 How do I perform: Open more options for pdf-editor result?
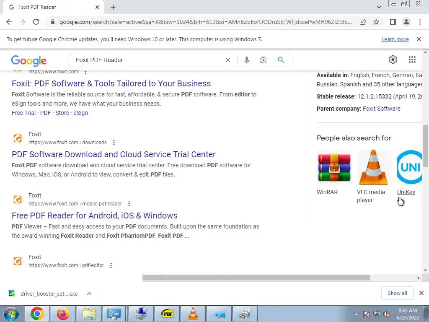click(111, 265)
